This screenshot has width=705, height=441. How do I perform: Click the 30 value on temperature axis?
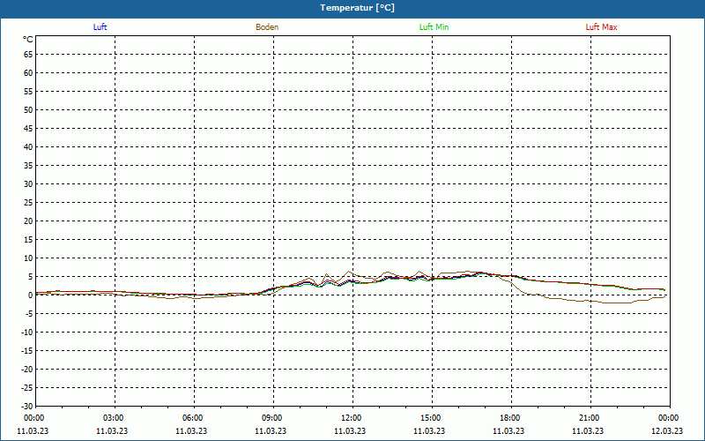tap(28, 184)
